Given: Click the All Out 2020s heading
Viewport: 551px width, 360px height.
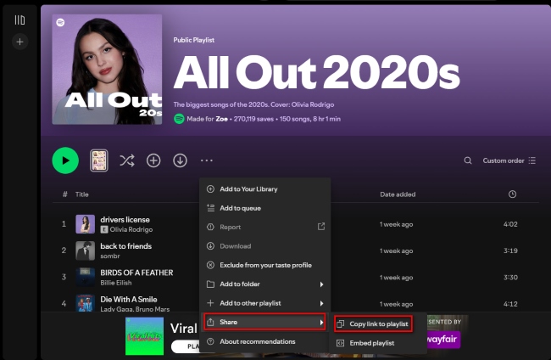Looking at the screenshot, I should [x=317, y=73].
